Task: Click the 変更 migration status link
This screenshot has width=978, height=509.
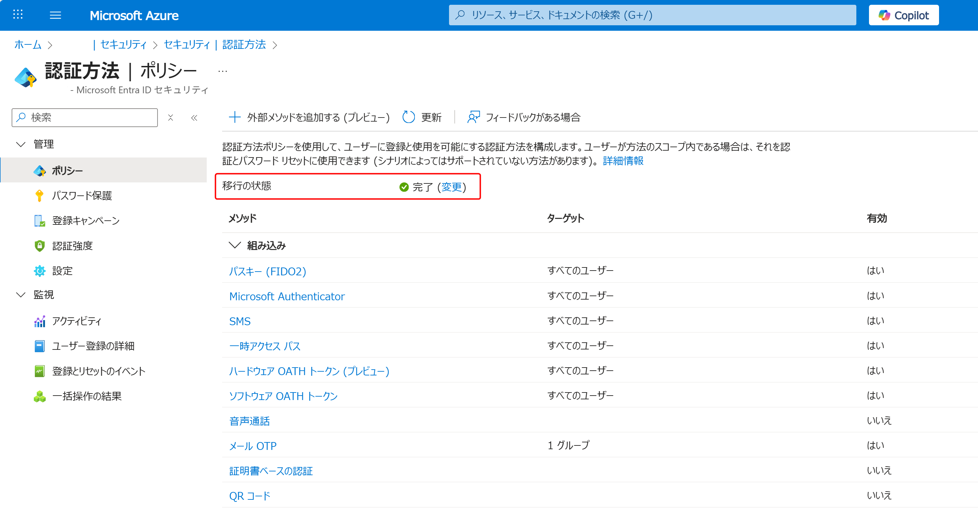Action: pos(451,187)
